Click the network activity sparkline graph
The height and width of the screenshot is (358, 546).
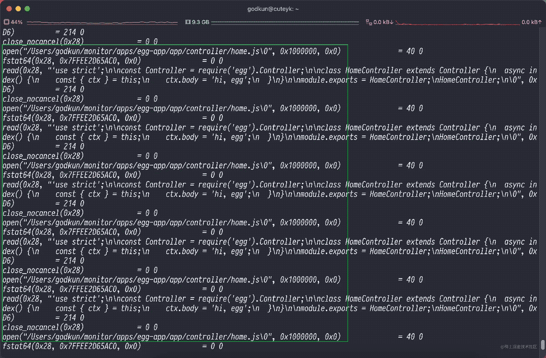click(x=457, y=22)
